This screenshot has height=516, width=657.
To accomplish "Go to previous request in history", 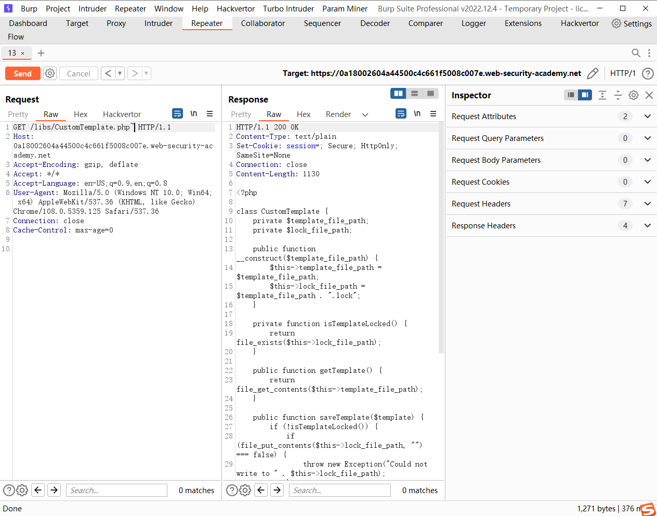I will (x=108, y=73).
